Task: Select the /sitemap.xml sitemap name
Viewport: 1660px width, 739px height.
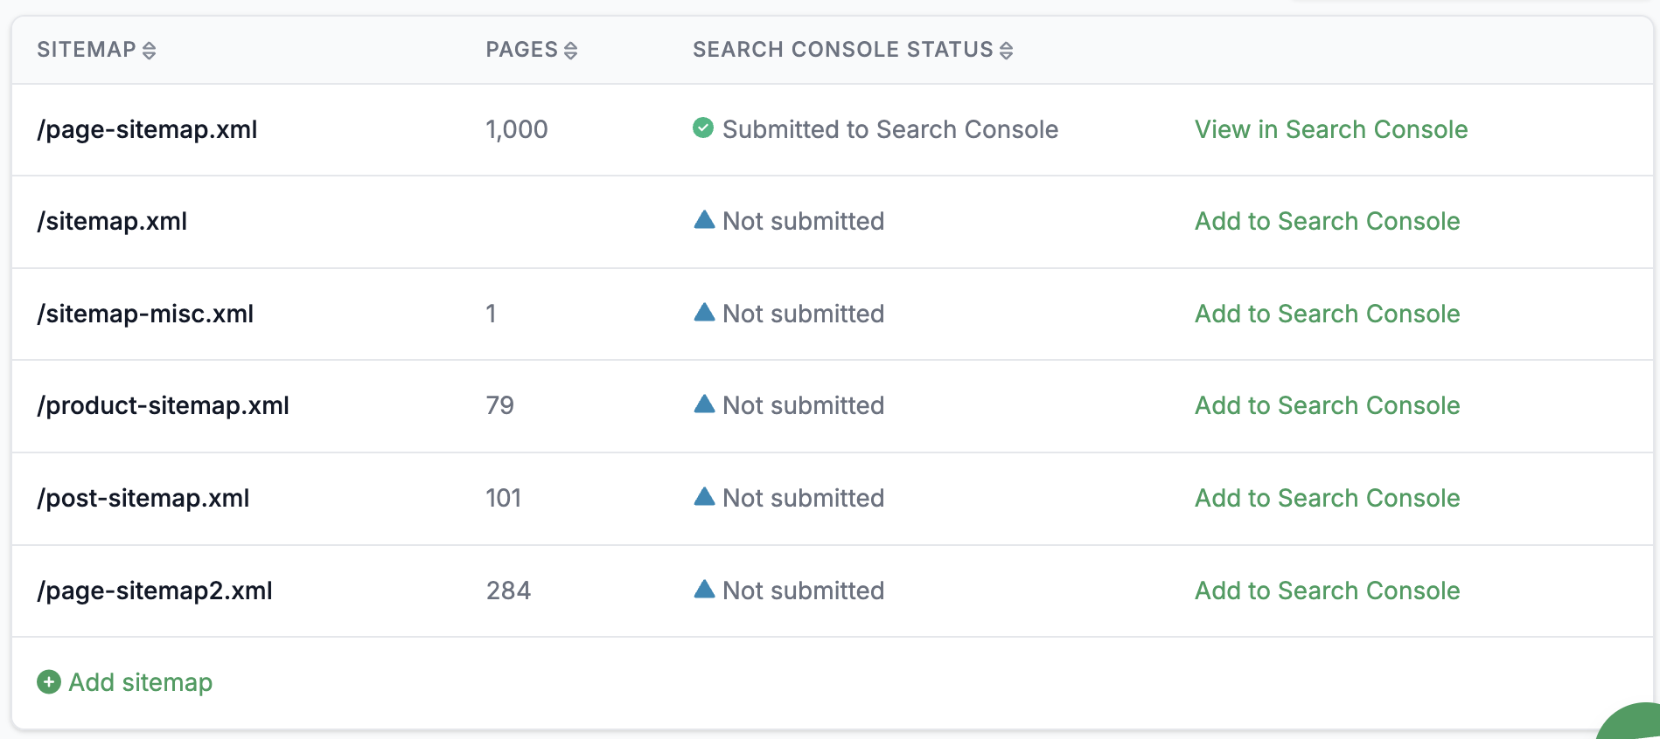Action: [x=112, y=221]
